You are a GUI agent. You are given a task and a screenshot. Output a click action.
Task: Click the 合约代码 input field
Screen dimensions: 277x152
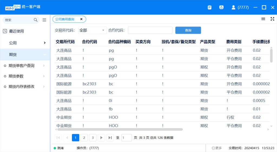[x=150, y=30]
